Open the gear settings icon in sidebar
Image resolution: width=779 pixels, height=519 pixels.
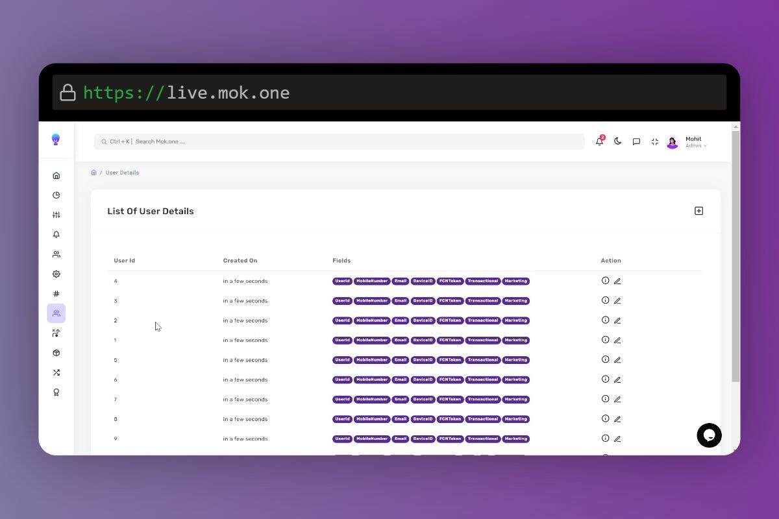pos(56,274)
